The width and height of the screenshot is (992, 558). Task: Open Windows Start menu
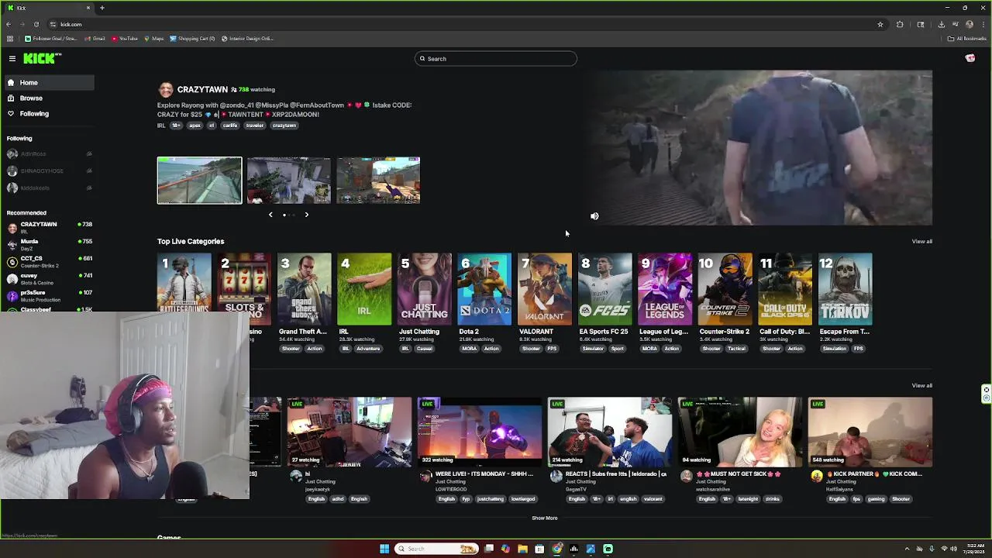(x=384, y=549)
